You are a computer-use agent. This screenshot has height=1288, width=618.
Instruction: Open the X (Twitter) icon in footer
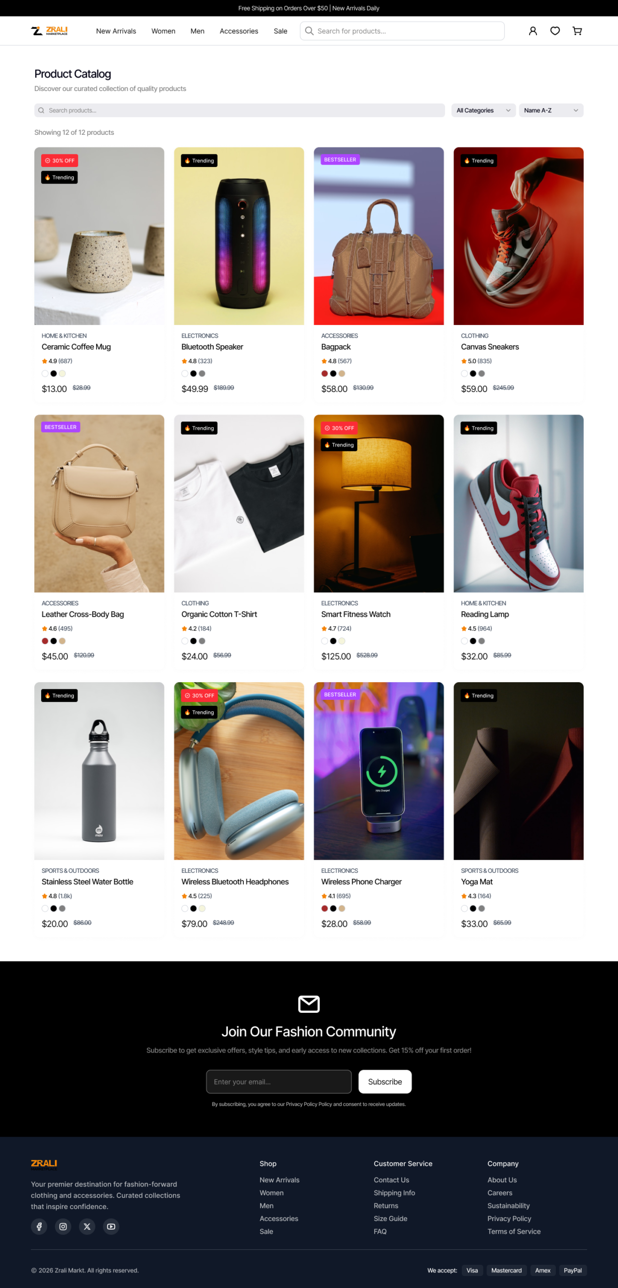[x=87, y=1227]
